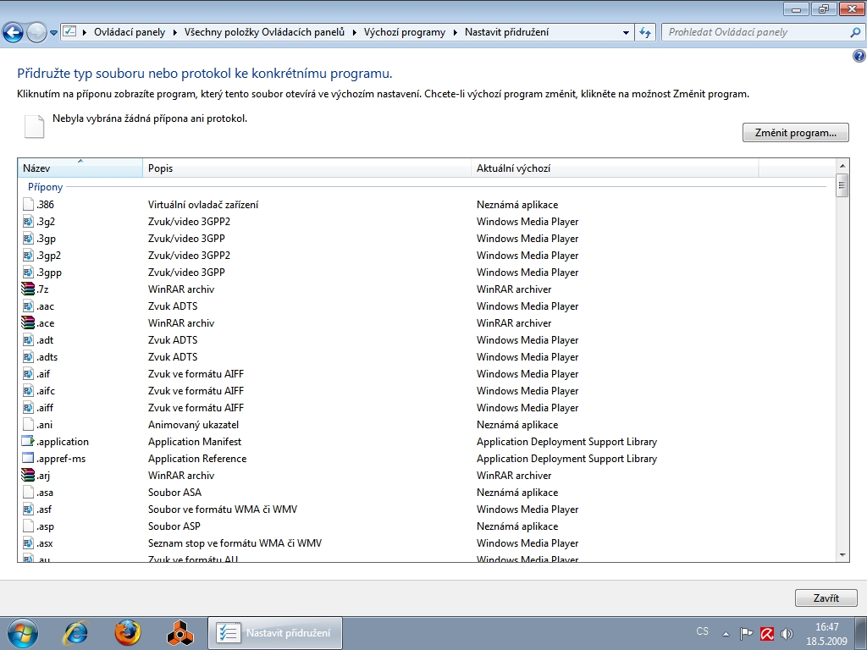
Task: Launch Internet Explorer from the taskbar
Action: 75,633
